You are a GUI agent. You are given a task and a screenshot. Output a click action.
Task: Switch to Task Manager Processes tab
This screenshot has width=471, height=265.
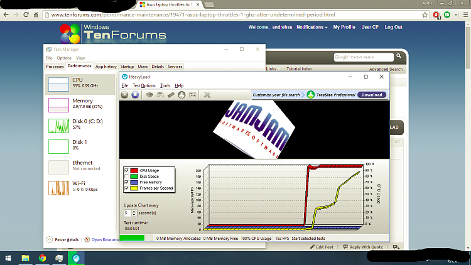55,67
